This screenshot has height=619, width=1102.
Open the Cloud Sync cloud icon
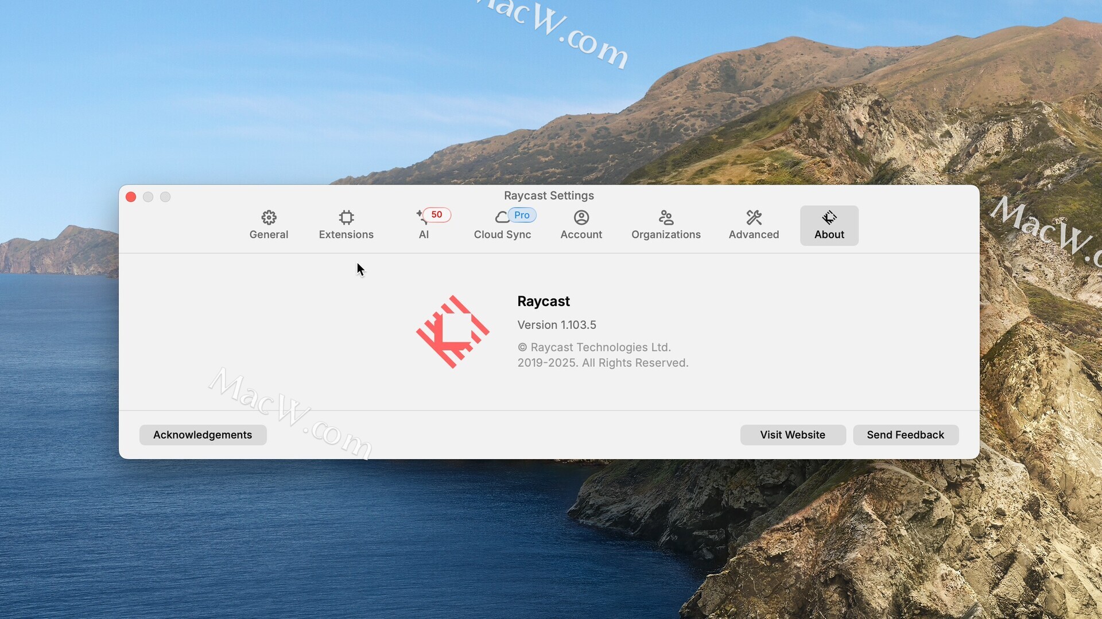point(502,217)
